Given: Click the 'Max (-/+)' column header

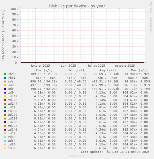Looking at the screenshot, I should click(x=139, y=70).
